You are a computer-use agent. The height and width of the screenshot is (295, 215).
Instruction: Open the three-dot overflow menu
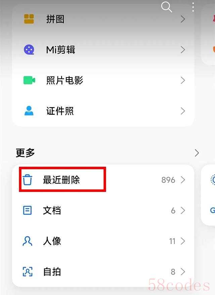point(193,7)
